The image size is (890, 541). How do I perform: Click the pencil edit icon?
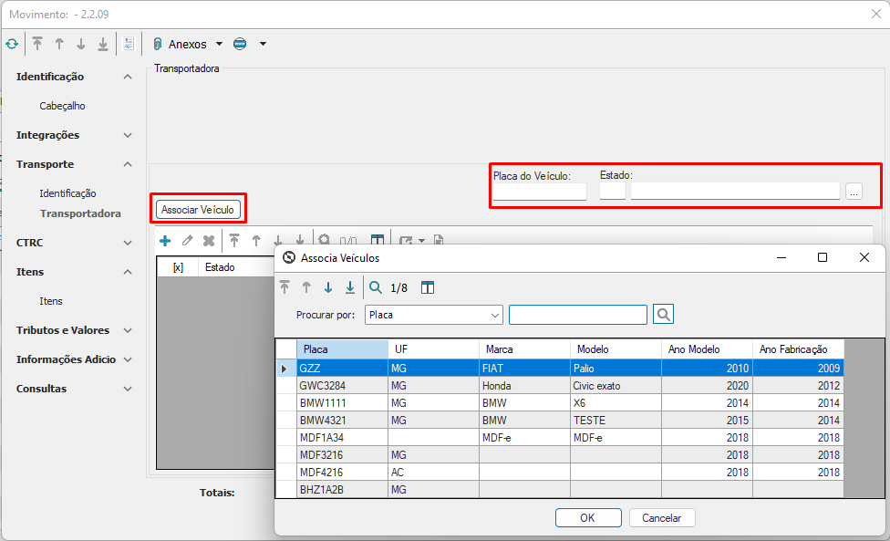tap(187, 241)
